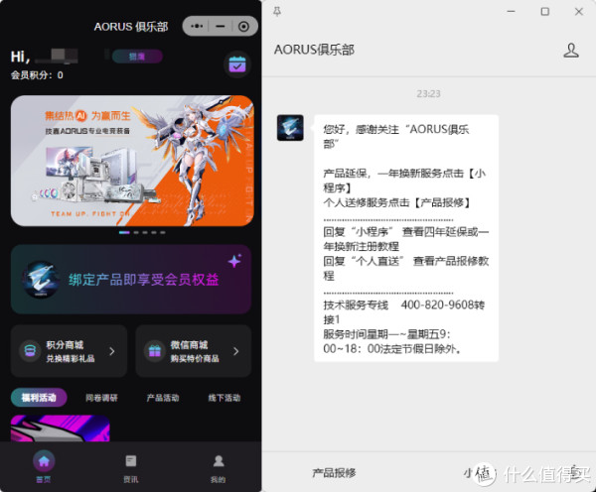Pin the WeChat chat window on top

pos(277,12)
